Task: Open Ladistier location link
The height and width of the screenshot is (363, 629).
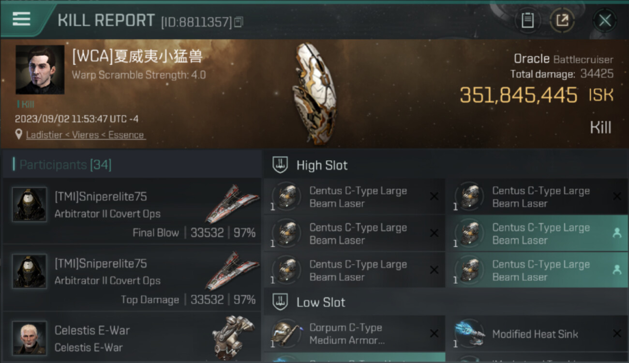Action: click(85, 135)
